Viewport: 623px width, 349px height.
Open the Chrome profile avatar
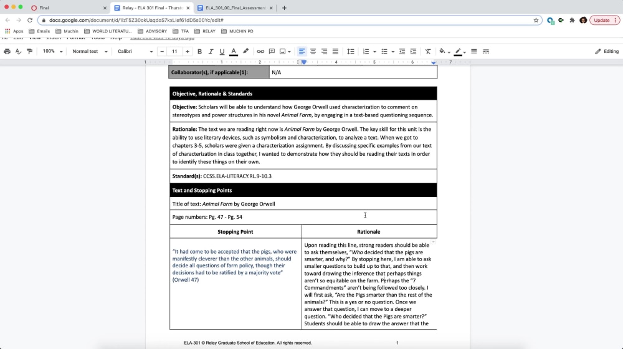(583, 20)
